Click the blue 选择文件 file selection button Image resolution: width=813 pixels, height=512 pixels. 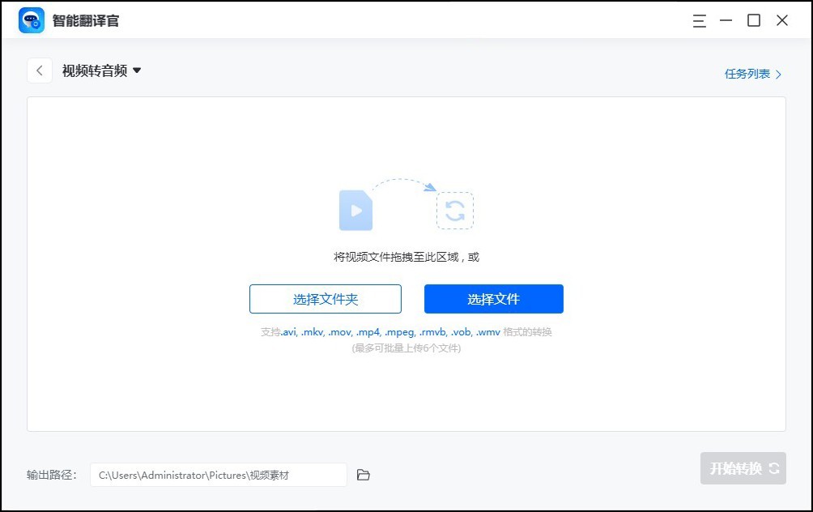coord(493,299)
